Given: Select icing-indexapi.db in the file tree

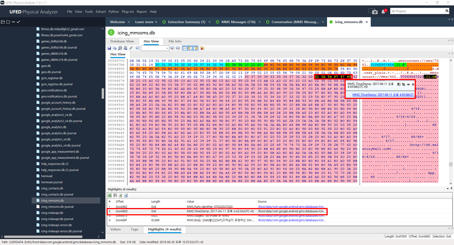Looking at the screenshot, I should click(x=52, y=213).
